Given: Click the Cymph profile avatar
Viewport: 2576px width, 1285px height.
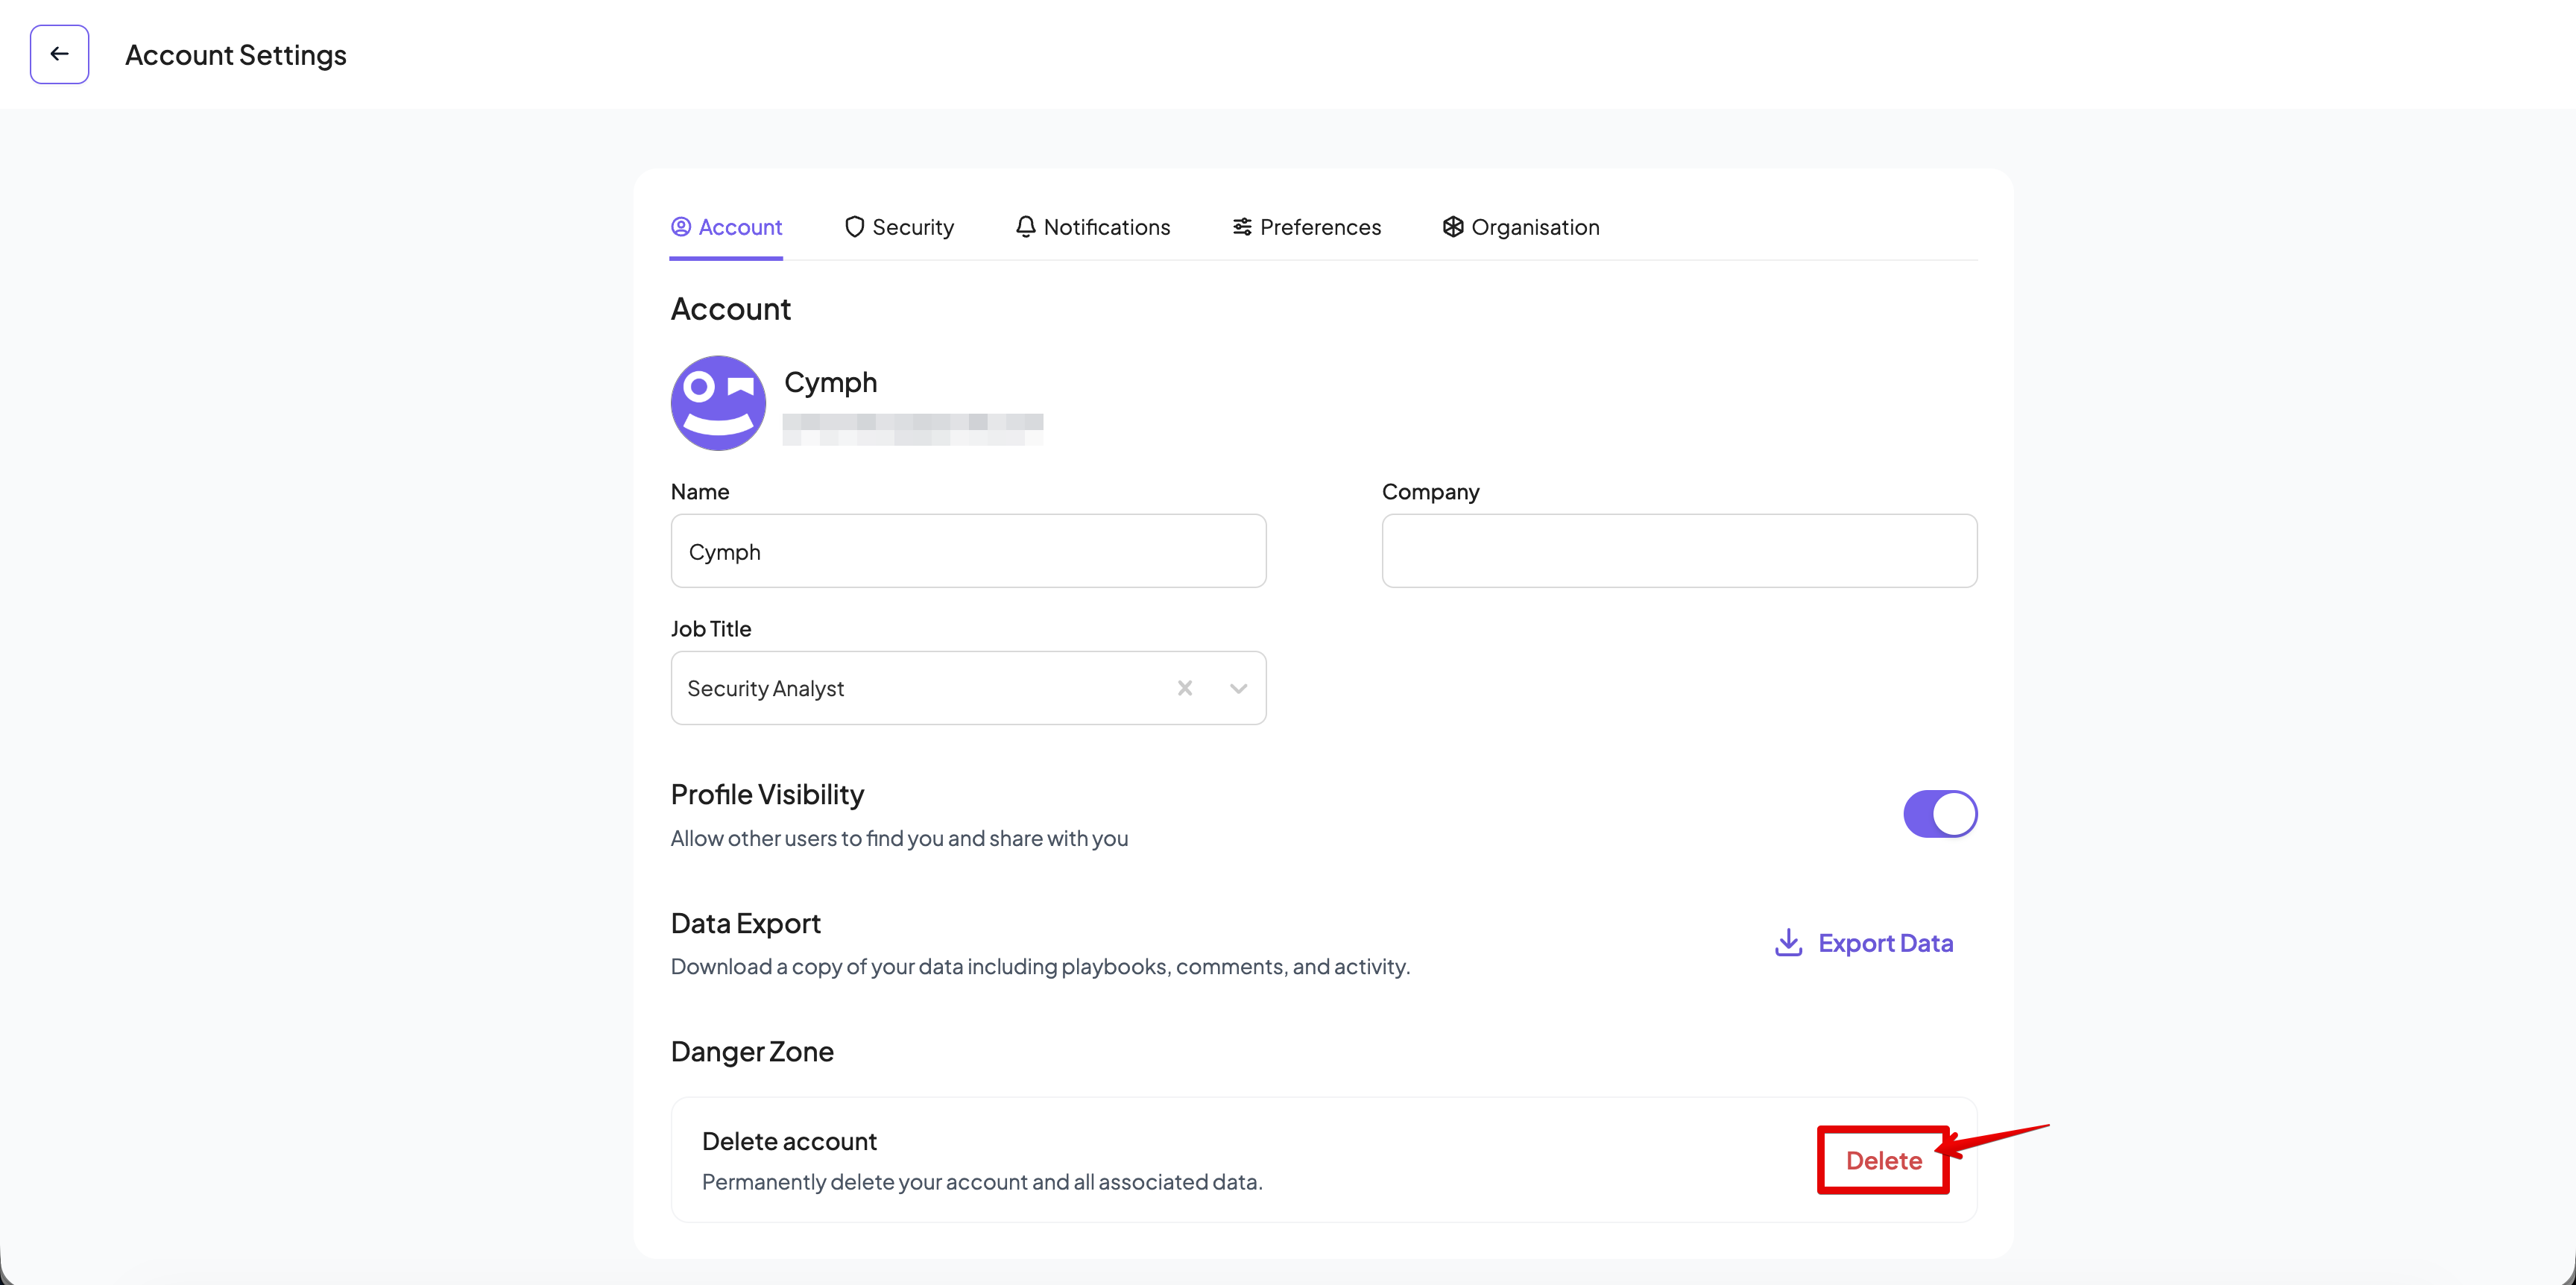Looking at the screenshot, I should point(718,403).
